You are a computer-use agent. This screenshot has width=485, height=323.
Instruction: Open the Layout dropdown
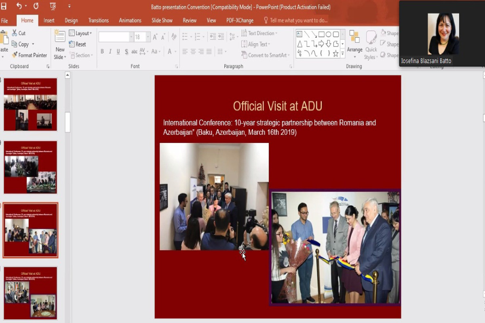click(x=80, y=33)
